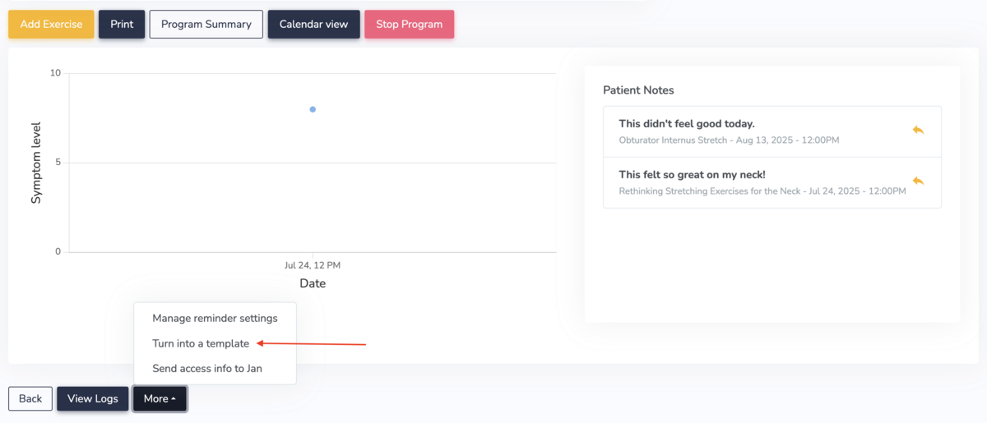Click the Jul 24, 12 PM axis label

pos(313,265)
